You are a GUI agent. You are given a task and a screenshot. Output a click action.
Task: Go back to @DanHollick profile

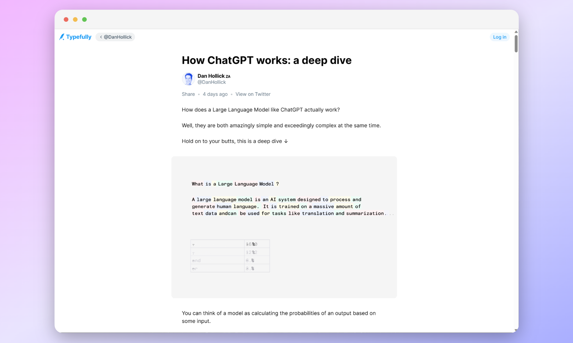(115, 37)
